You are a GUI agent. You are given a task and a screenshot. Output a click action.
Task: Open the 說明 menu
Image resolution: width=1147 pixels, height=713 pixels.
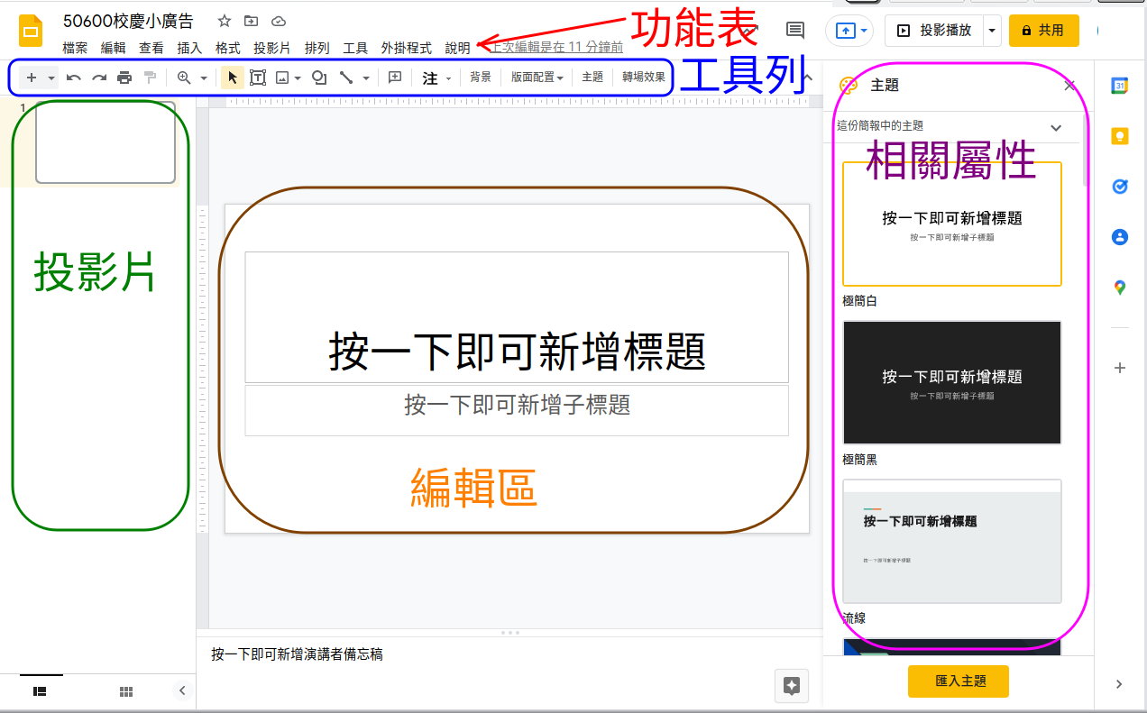pyautogui.click(x=457, y=48)
